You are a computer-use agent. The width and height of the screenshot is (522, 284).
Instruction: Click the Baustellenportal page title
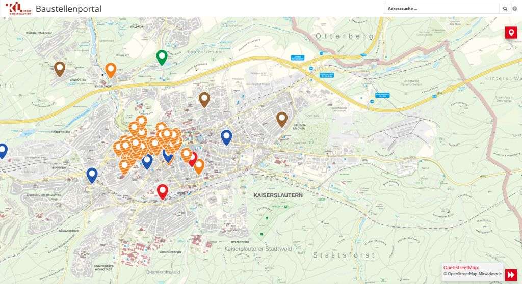tap(68, 9)
